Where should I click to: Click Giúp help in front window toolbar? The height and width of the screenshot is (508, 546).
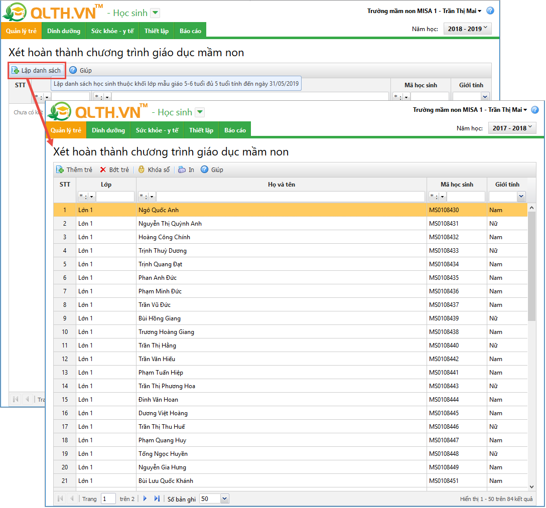click(x=212, y=170)
